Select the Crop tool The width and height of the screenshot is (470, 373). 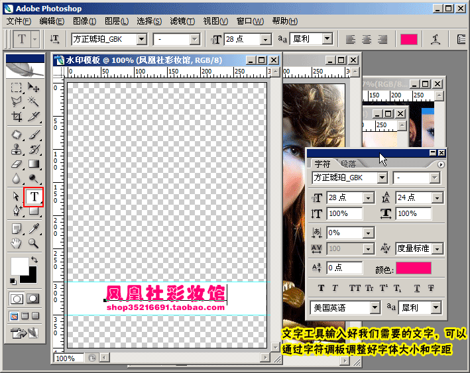[x=16, y=116]
